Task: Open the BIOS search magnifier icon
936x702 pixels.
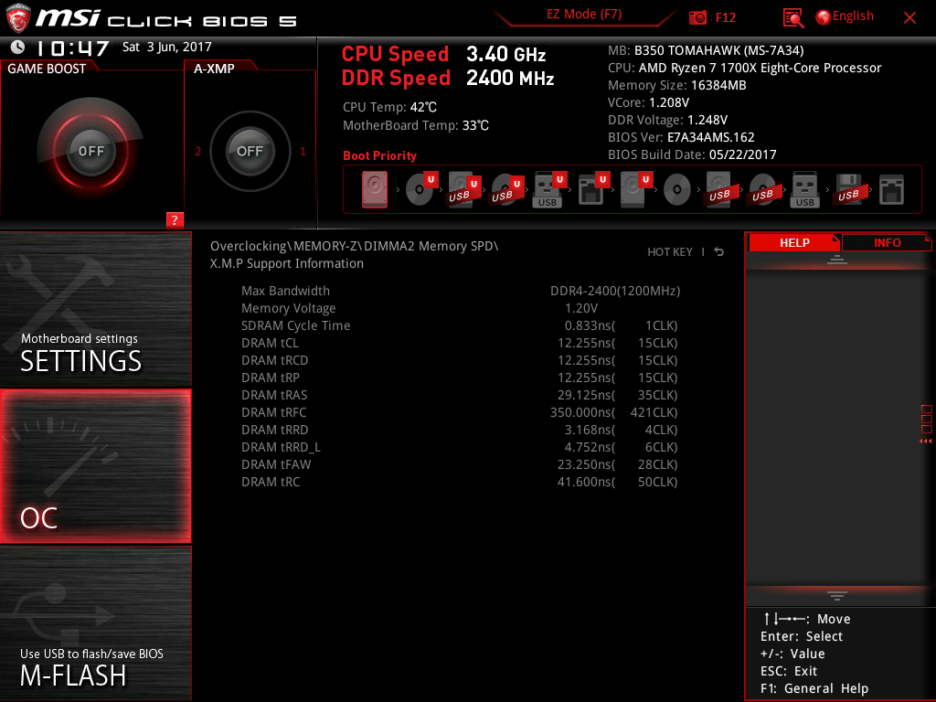Action: coord(792,18)
